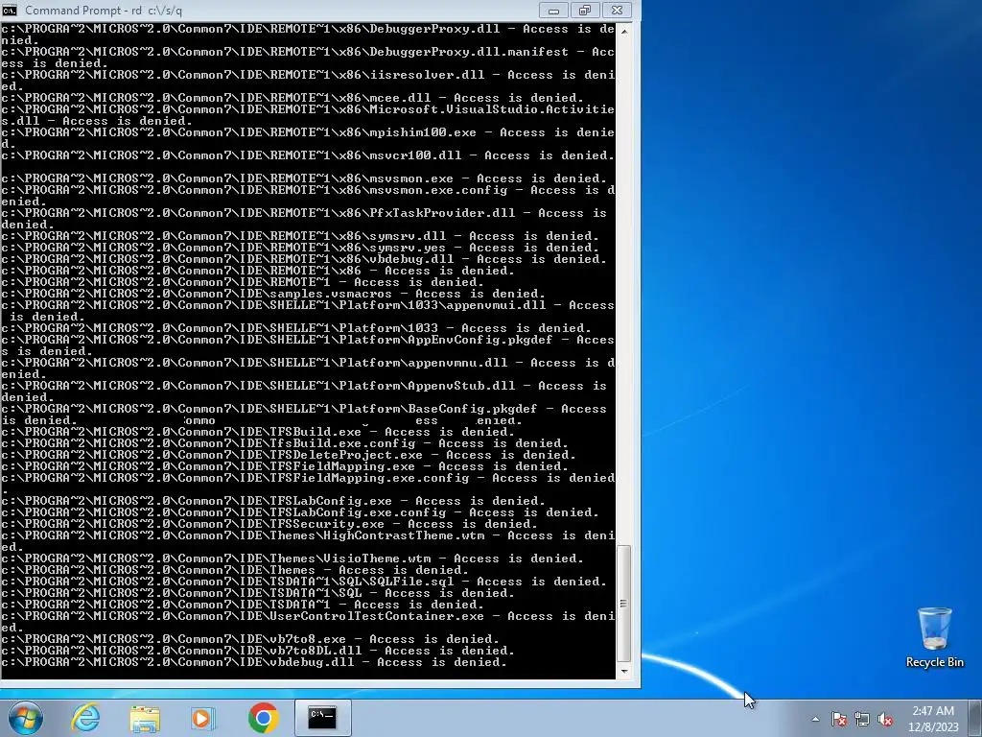Image resolution: width=982 pixels, height=737 pixels.
Task: Click the TFSDeleteProject.exe line
Action: pyautogui.click(x=288, y=454)
